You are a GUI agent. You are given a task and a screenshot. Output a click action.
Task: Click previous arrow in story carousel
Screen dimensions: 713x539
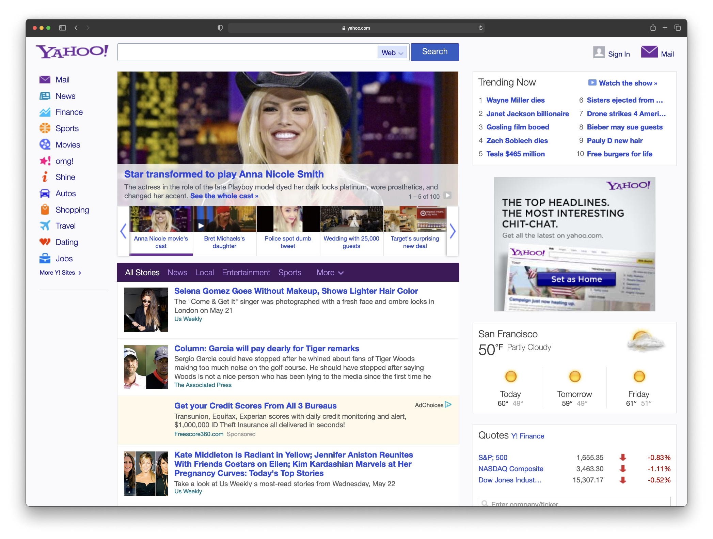point(123,231)
